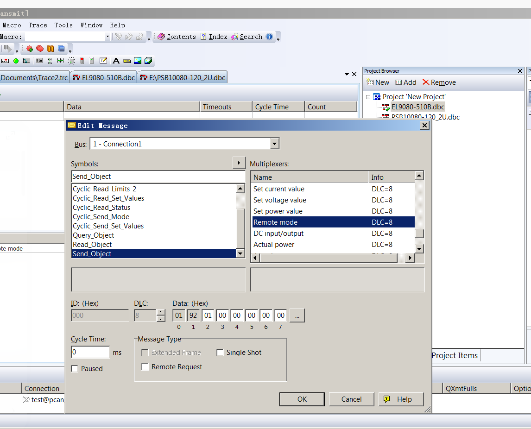Viewport: 531px width, 429px height.
Task: Click the Cancel button
Action: (x=351, y=399)
